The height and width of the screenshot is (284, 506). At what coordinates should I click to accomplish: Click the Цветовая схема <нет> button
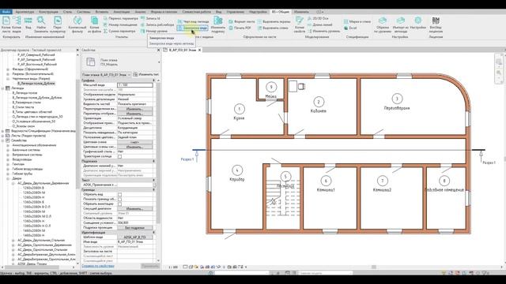(x=134, y=142)
